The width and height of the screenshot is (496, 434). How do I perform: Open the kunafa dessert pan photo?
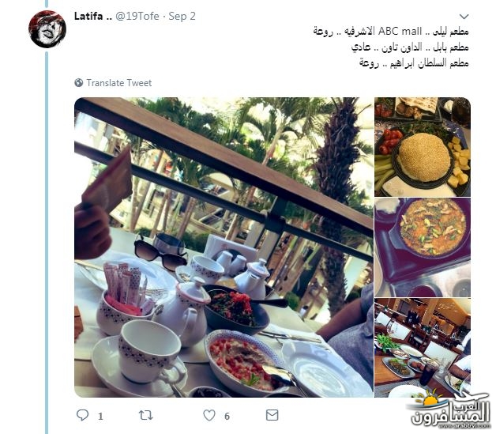(x=423, y=247)
